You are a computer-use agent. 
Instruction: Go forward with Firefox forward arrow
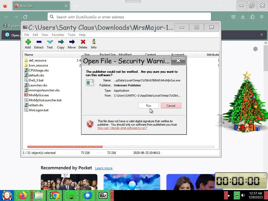16,17
